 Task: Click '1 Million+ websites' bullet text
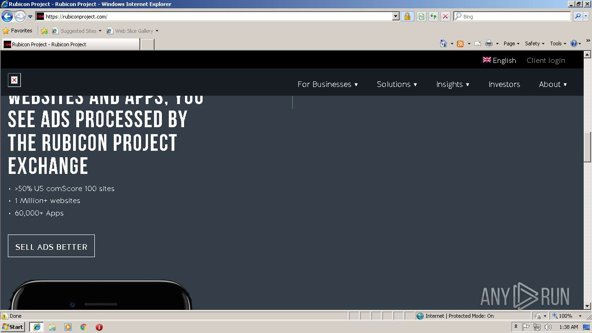(x=48, y=201)
